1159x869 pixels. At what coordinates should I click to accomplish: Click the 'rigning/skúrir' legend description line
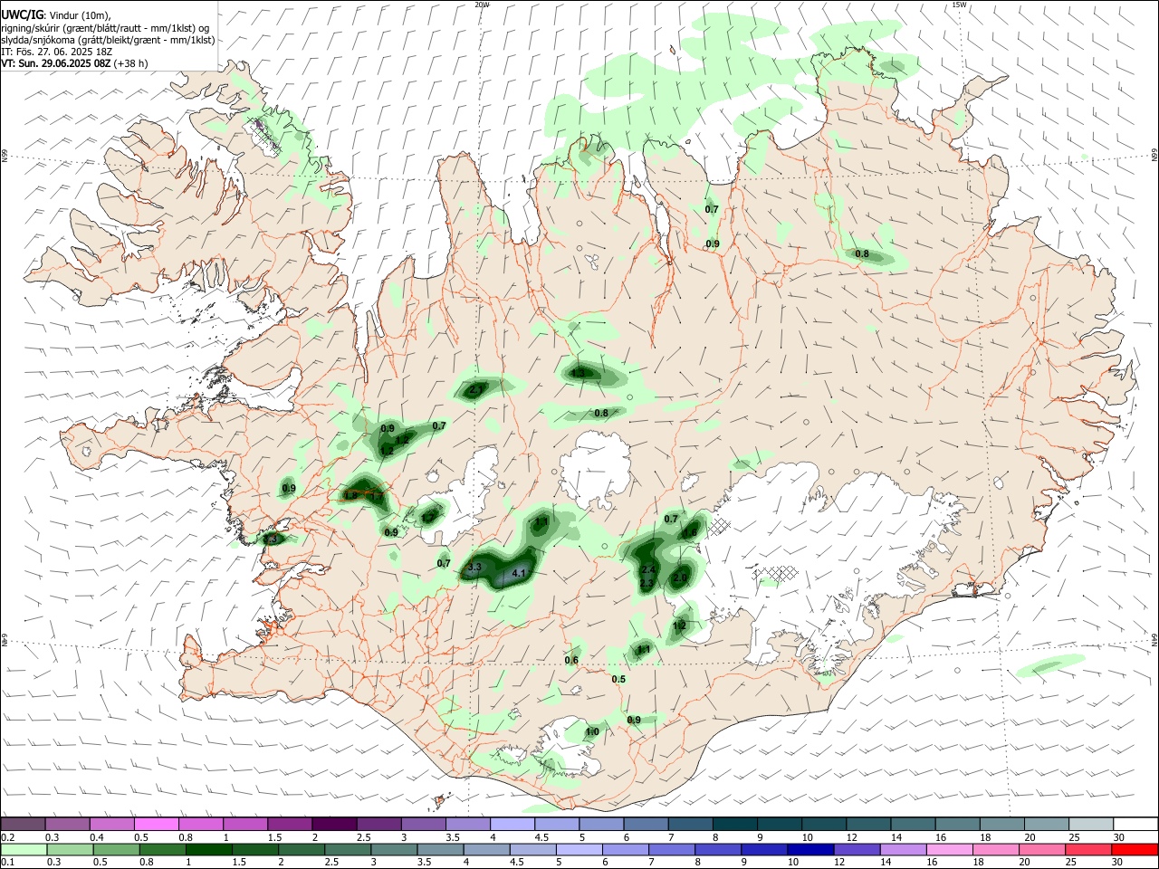pos(106,28)
